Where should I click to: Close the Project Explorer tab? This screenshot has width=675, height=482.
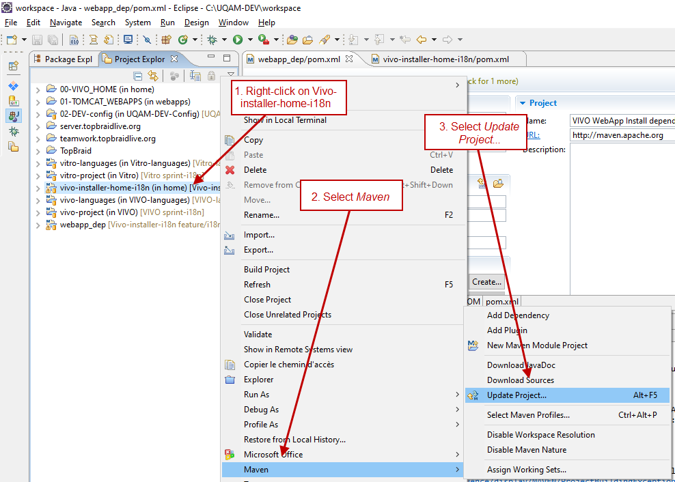click(x=174, y=59)
